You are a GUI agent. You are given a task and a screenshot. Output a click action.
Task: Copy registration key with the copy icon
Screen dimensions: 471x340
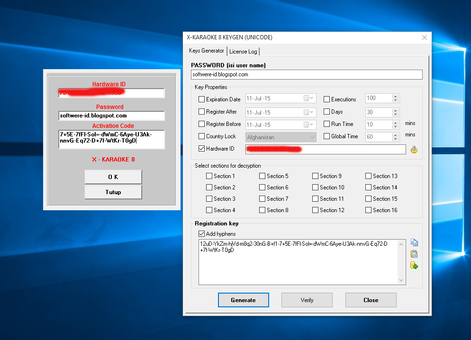click(x=414, y=242)
